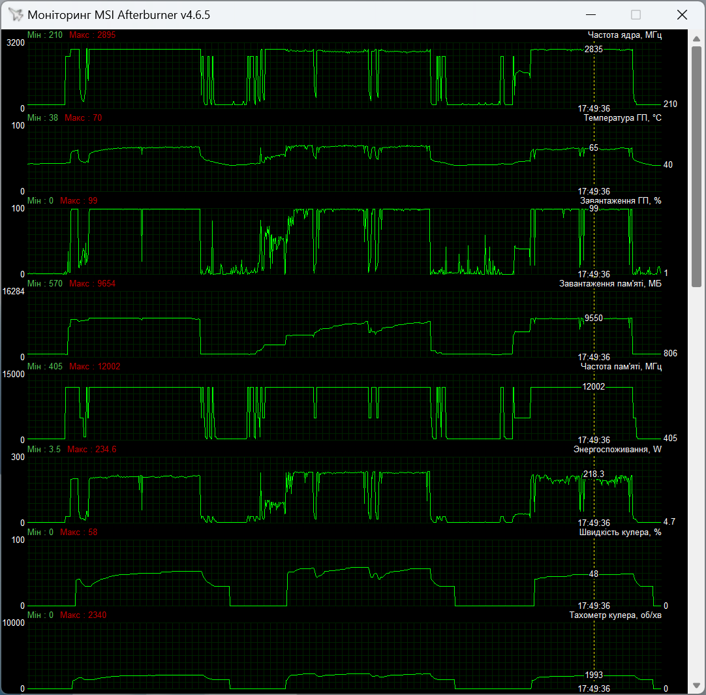Click the 'Макс : 2895' core clock value
The image size is (706, 695).
tap(92, 35)
